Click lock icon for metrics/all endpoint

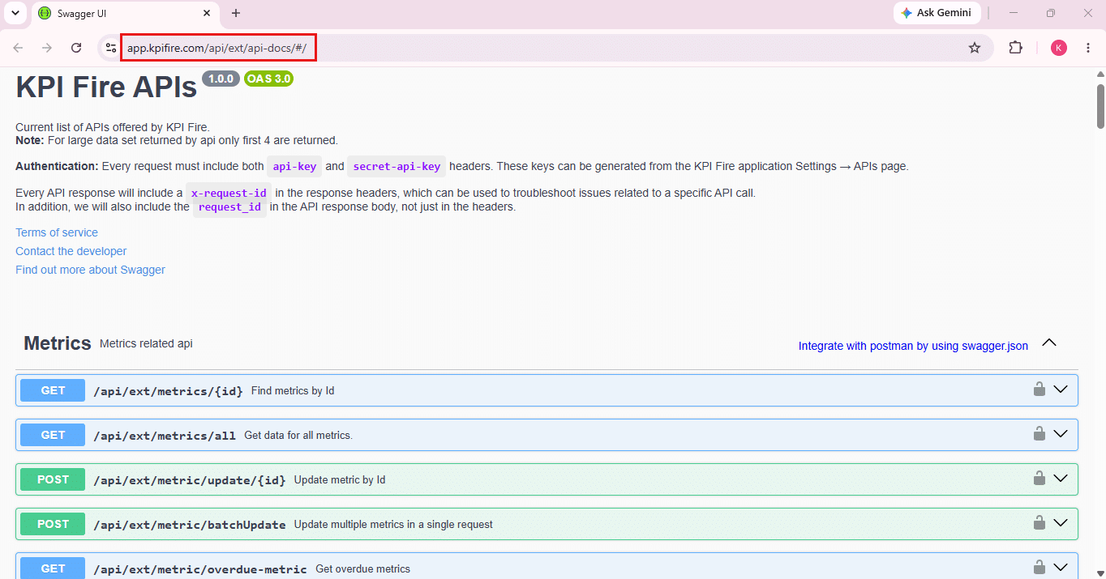coord(1039,434)
